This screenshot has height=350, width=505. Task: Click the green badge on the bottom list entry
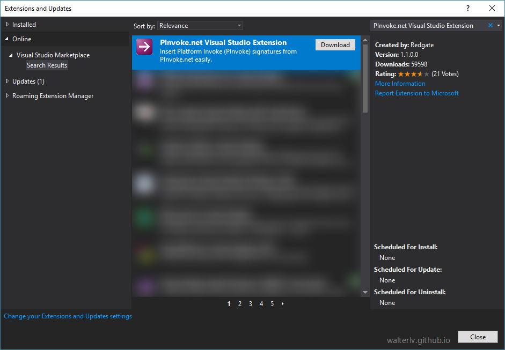coord(354,281)
